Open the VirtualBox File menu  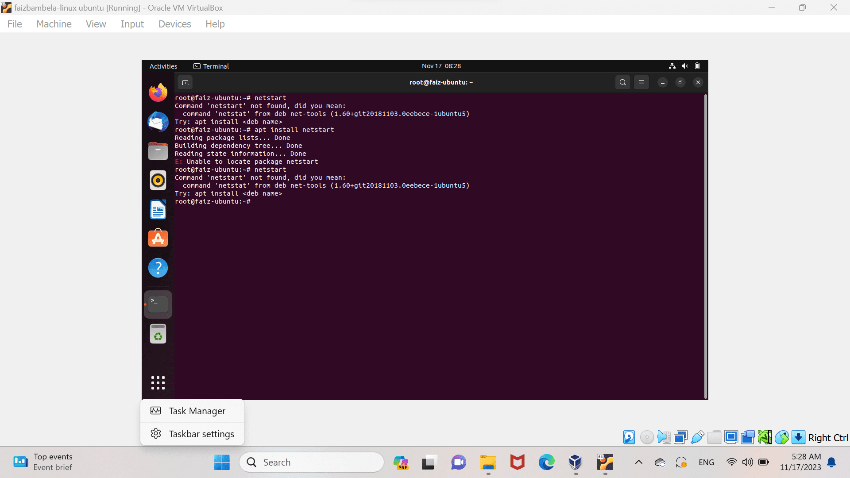[15, 24]
